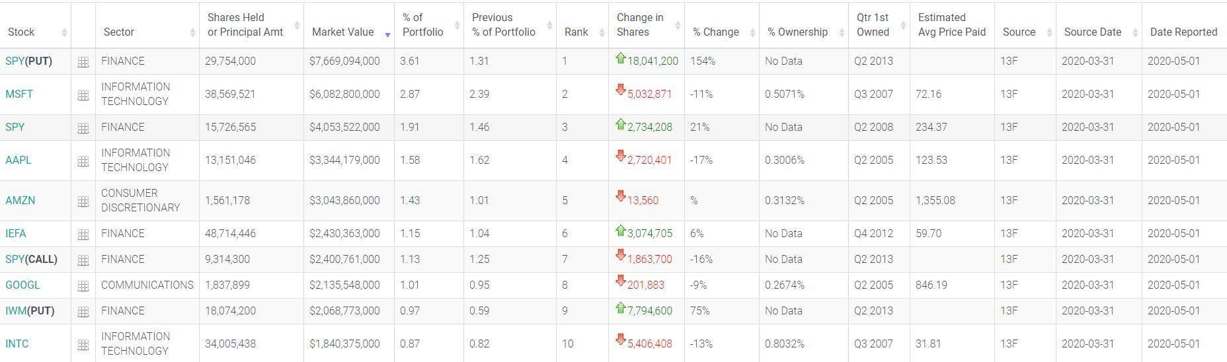Click the grid icon beside AAPL
This screenshot has width=1227, height=362.
tap(83, 161)
